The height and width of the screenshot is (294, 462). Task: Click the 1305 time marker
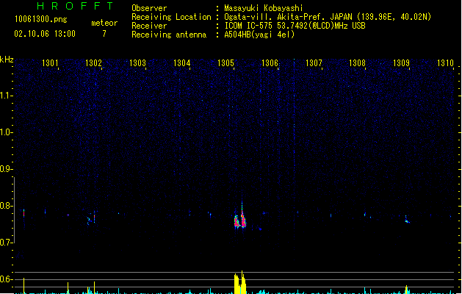[225, 63]
